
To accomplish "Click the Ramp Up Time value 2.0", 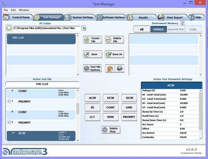I will click(181, 112).
